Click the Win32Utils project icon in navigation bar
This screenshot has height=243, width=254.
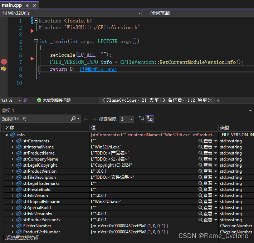4,13
